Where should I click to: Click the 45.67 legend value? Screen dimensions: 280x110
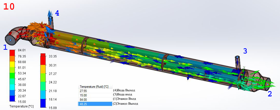[23, 79]
